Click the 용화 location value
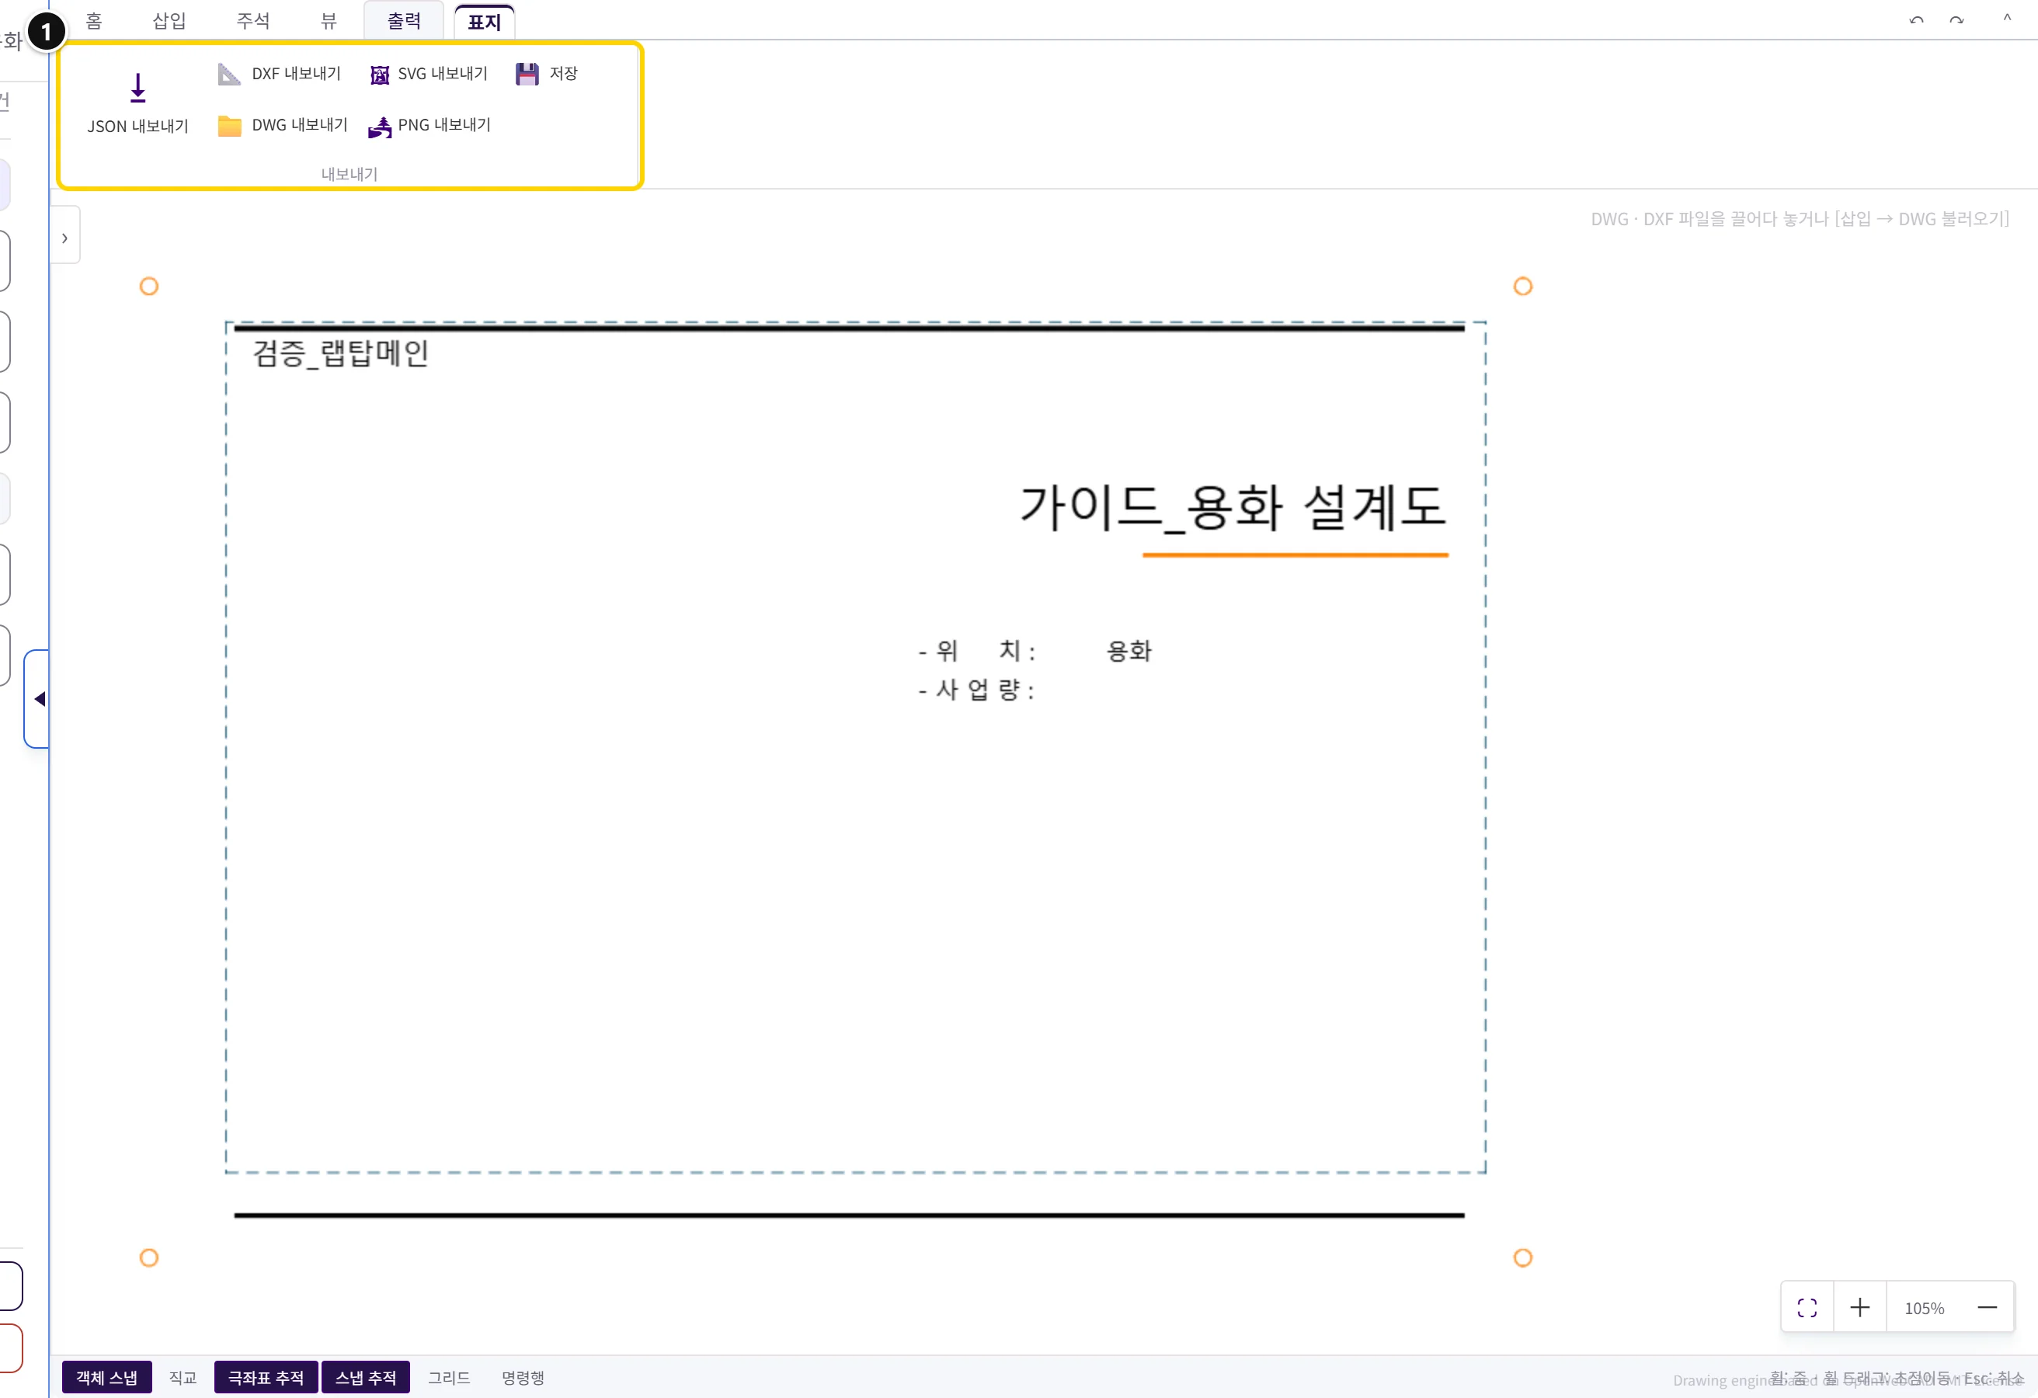Screen dimensions: 2038x1398 coord(1129,651)
